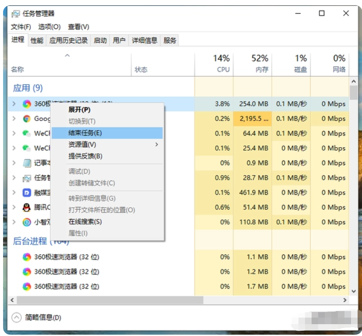The height and width of the screenshot is (336, 362).
Task: Select 结束任务 in context menu
Action: coord(85,133)
